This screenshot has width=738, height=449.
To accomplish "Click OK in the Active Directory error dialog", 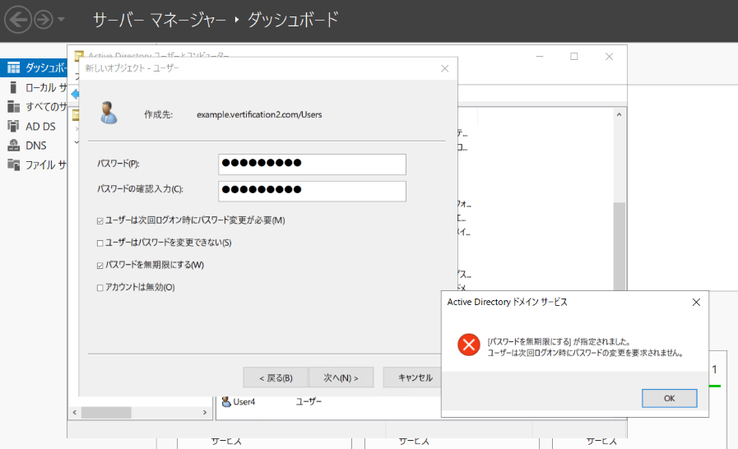I will point(669,398).
